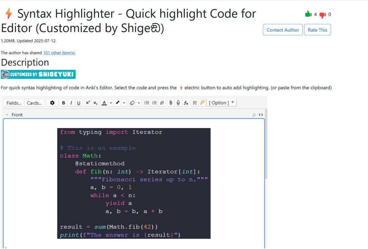Click the 'yield a' code line
Viewport: 368px width, 249px height.
coord(119,203)
